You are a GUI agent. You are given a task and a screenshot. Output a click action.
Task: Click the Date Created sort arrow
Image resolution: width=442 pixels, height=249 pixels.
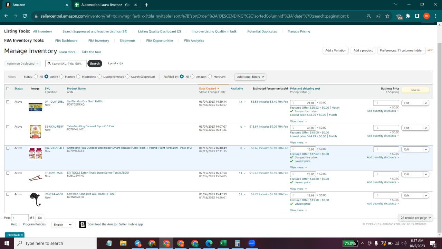tap(218, 89)
